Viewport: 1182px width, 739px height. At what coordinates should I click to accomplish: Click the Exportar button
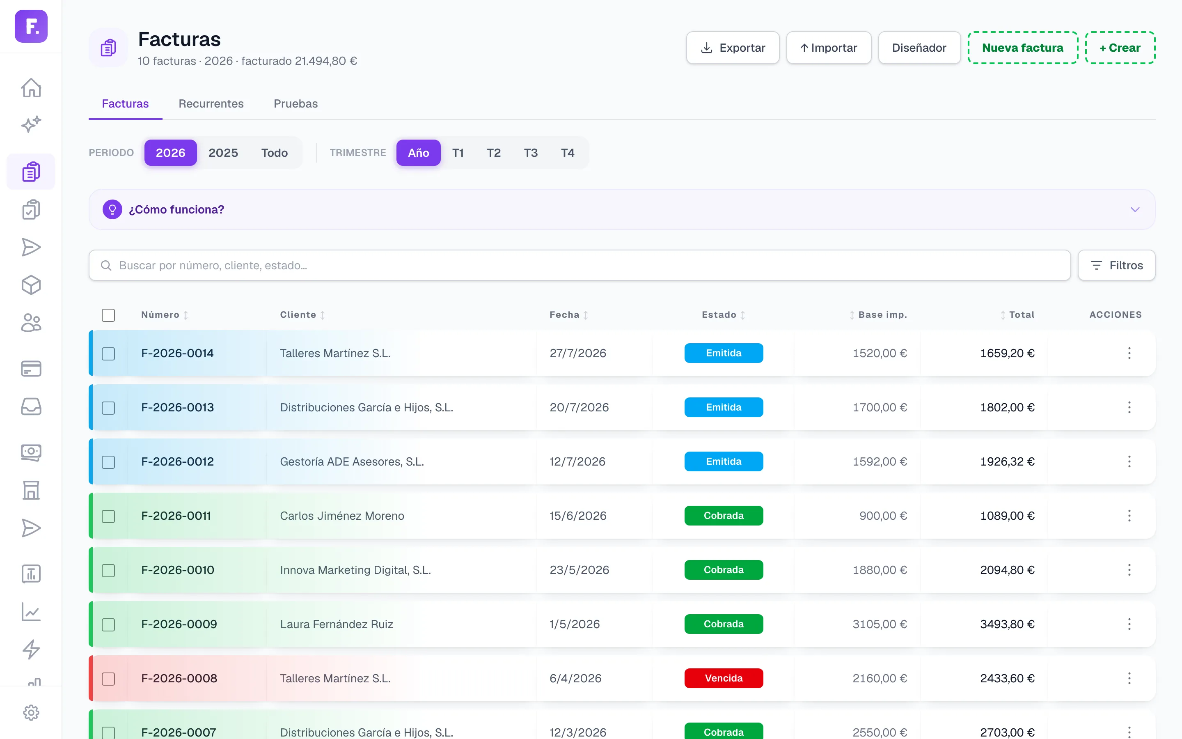[733, 48]
